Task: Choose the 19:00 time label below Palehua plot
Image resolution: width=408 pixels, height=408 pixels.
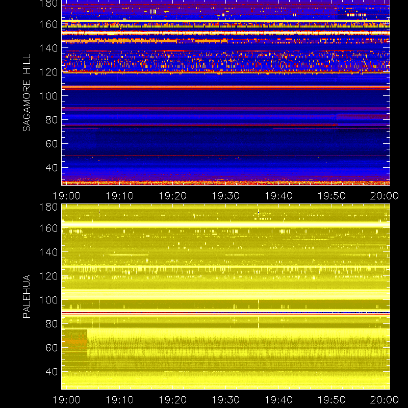Action: [67, 400]
